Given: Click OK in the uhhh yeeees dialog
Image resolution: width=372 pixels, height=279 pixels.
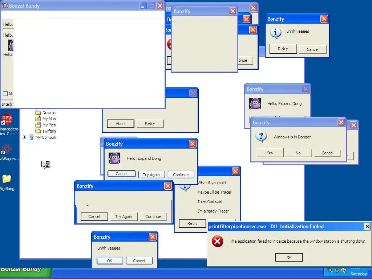Looking at the screenshot, I should coord(110,261).
